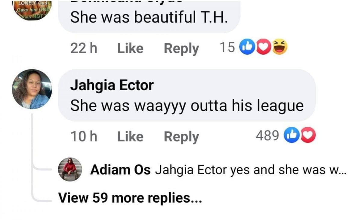This screenshot has height=220, width=361.
Task: Expand "View 59 more replies..."
Action: (x=130, y=198)
